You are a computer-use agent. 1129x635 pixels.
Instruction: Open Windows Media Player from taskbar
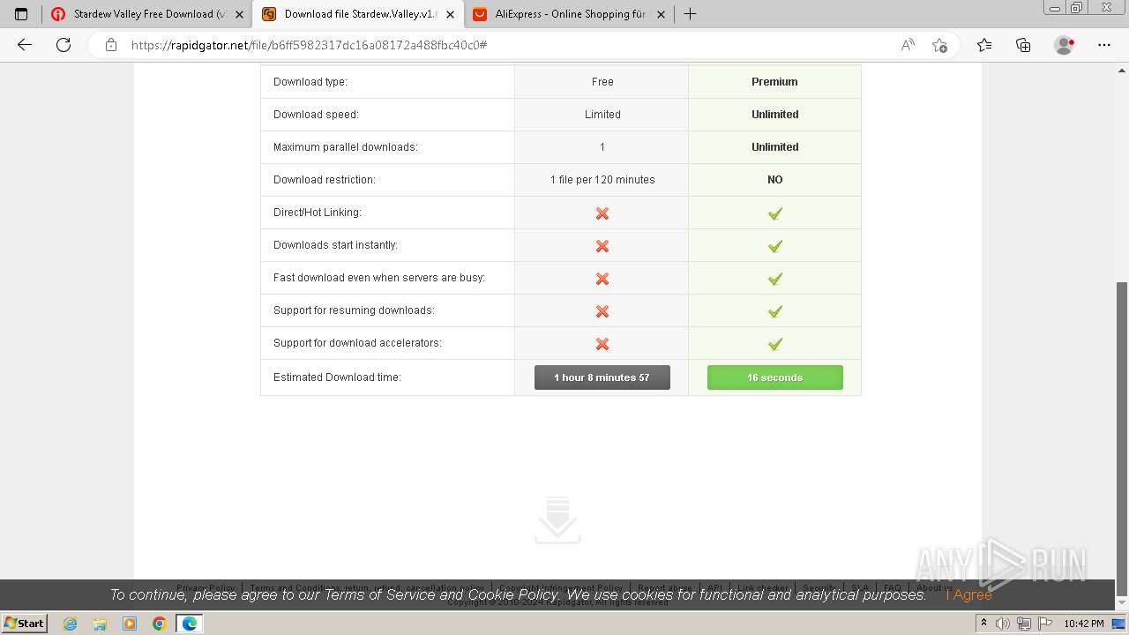(x=130, y=624)
